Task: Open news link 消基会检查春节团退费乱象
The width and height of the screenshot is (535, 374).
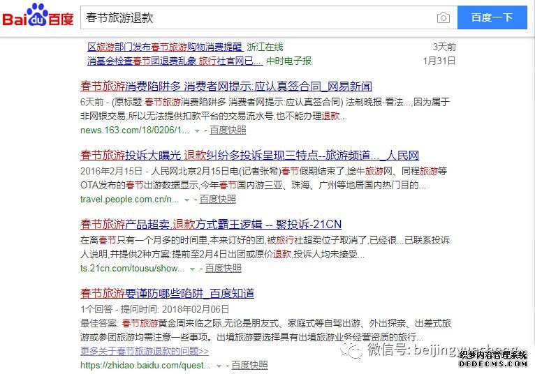Action: [175, 61]
